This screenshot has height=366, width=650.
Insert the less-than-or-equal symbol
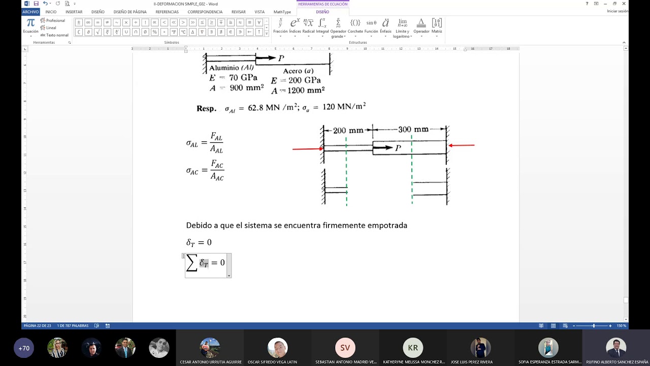point(202,22)
